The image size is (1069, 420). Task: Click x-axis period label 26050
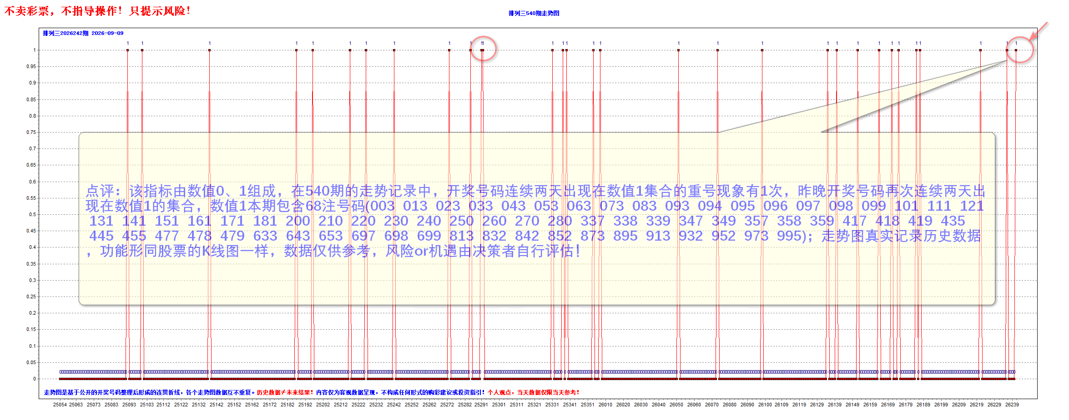[x=676, y=405]
